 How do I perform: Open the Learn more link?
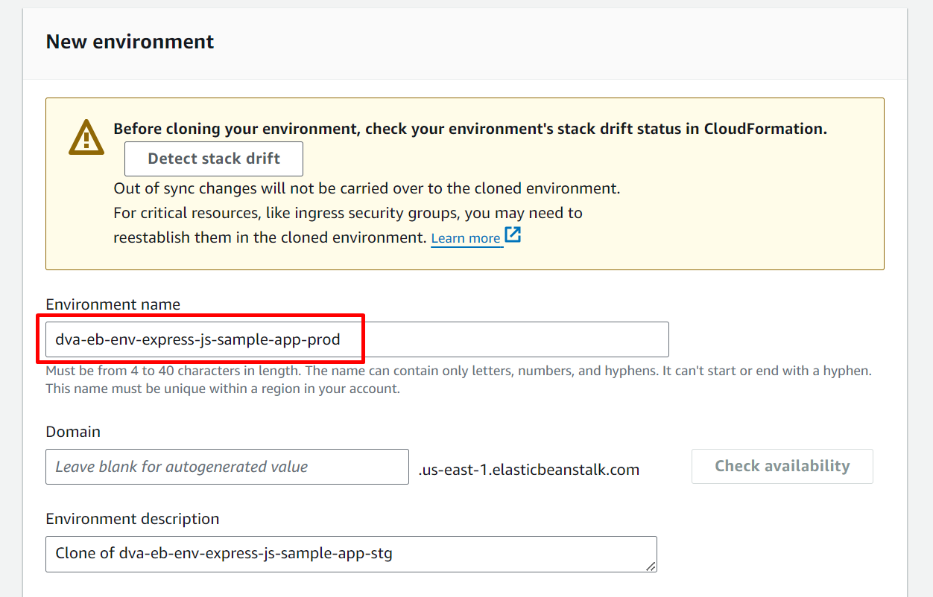pyautogui.click(x=466, y=238)
